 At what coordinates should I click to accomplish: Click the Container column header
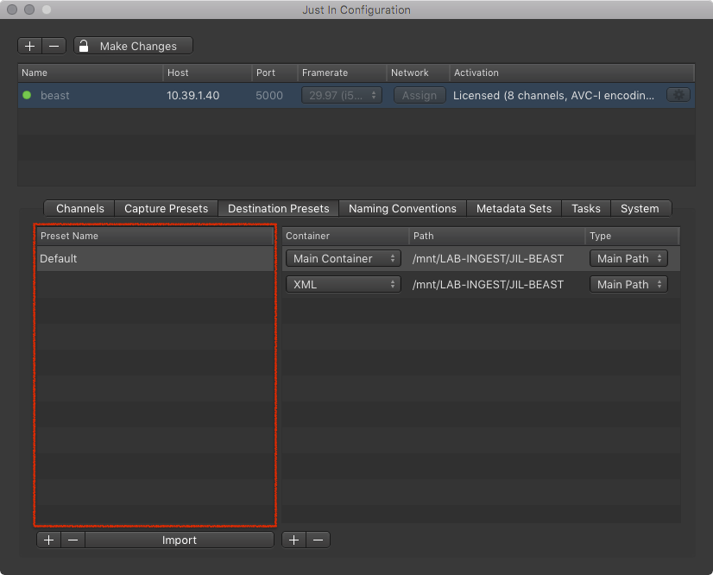pos(345,236)
